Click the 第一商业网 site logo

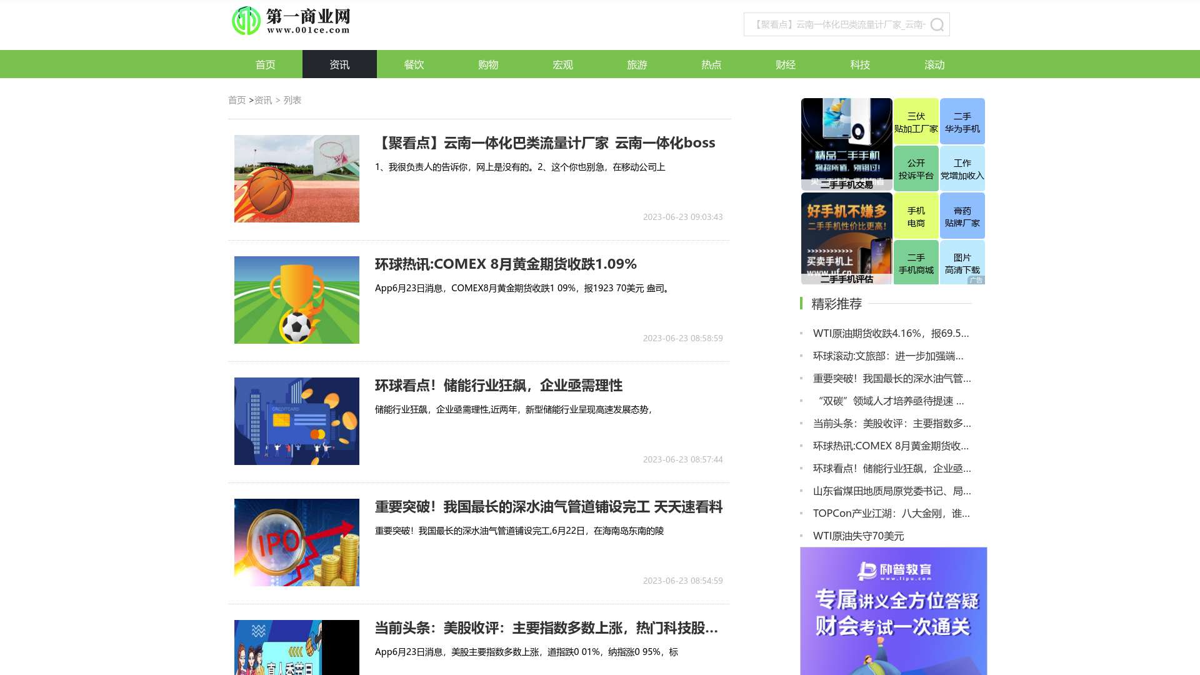click(x=291, y=21)
